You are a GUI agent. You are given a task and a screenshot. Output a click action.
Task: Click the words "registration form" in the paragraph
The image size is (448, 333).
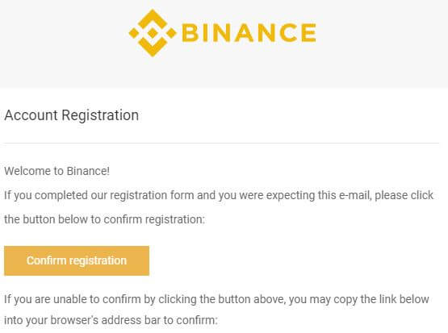[x=152, y=195]
